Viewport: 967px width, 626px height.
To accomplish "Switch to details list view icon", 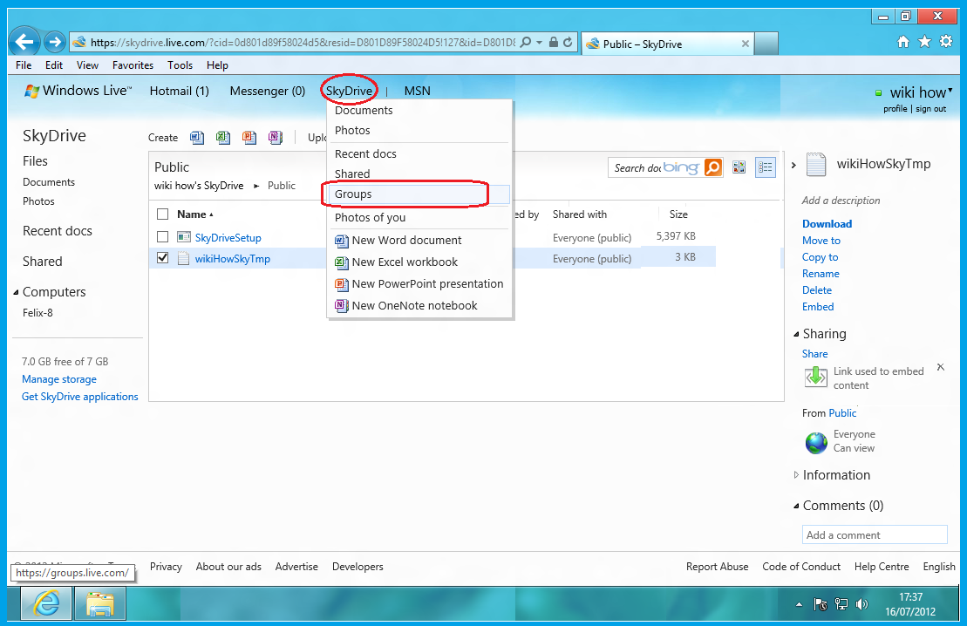I will pos(766,167).
